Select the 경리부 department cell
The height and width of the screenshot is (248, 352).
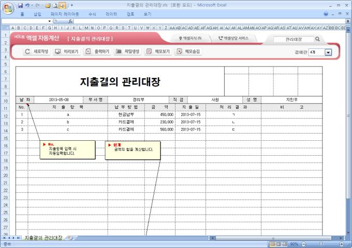pyautogui.click(x=138, y=100)
